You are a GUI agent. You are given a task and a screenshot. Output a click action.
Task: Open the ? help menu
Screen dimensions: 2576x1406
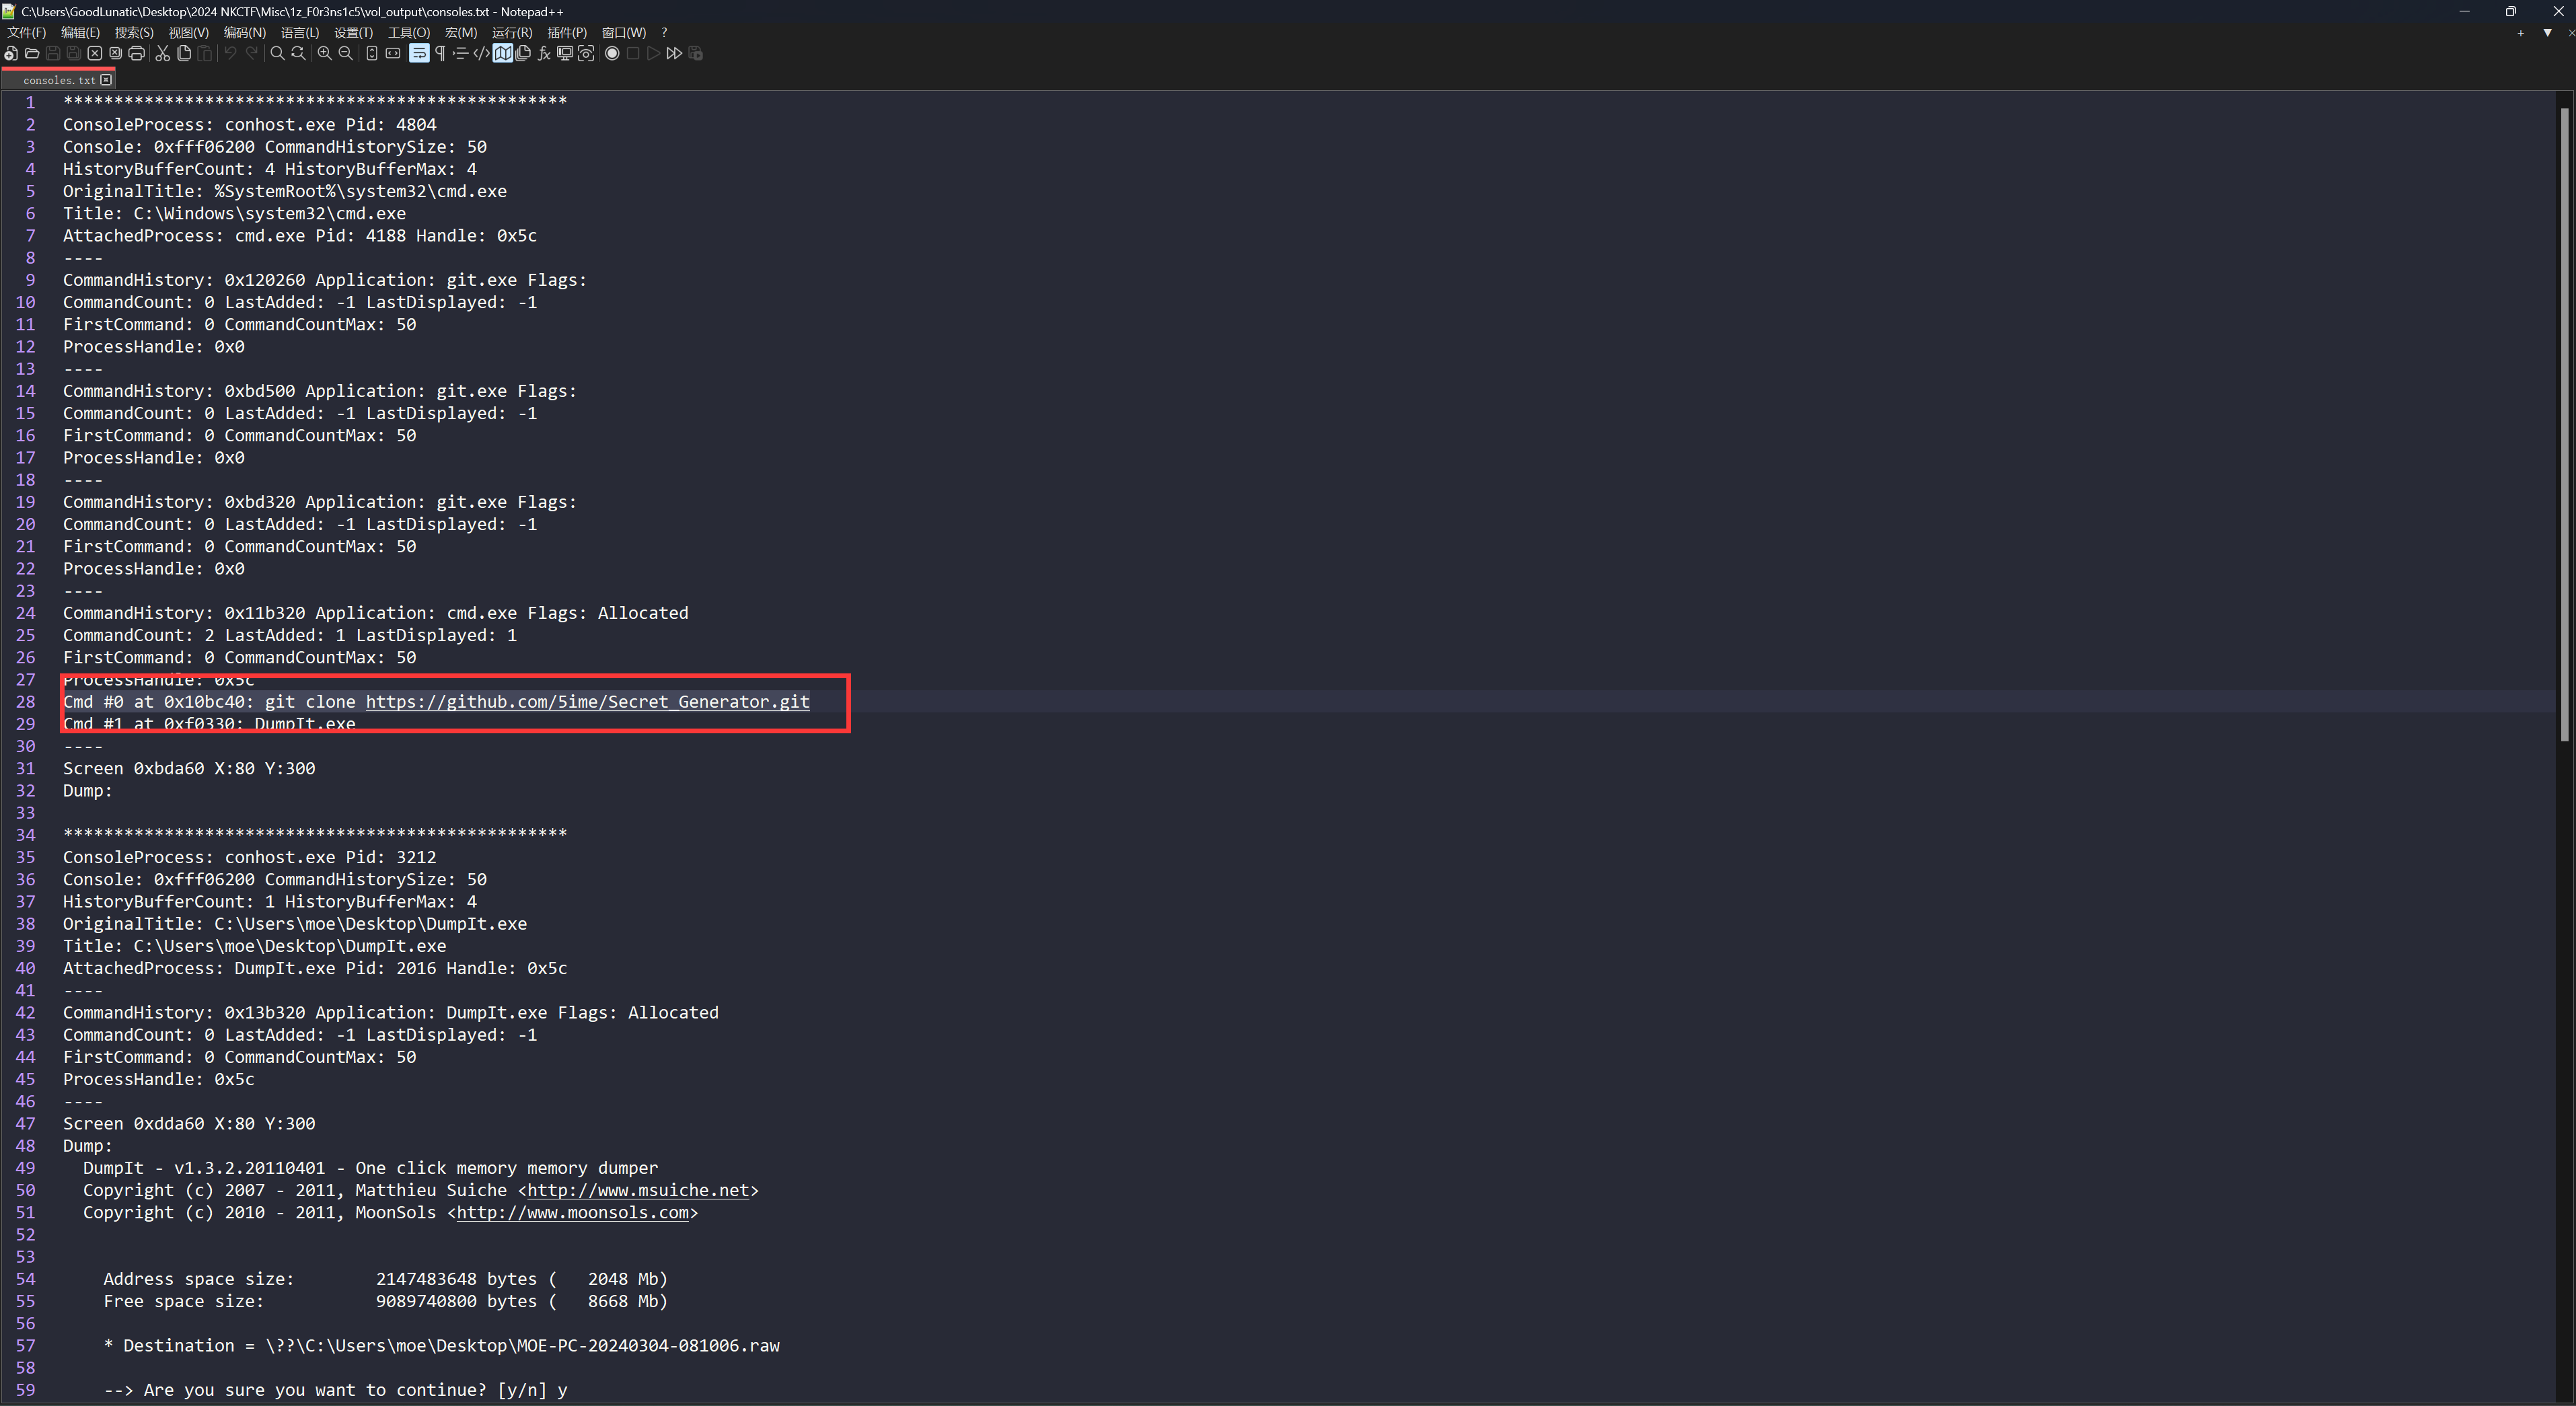tap(664, 33)
